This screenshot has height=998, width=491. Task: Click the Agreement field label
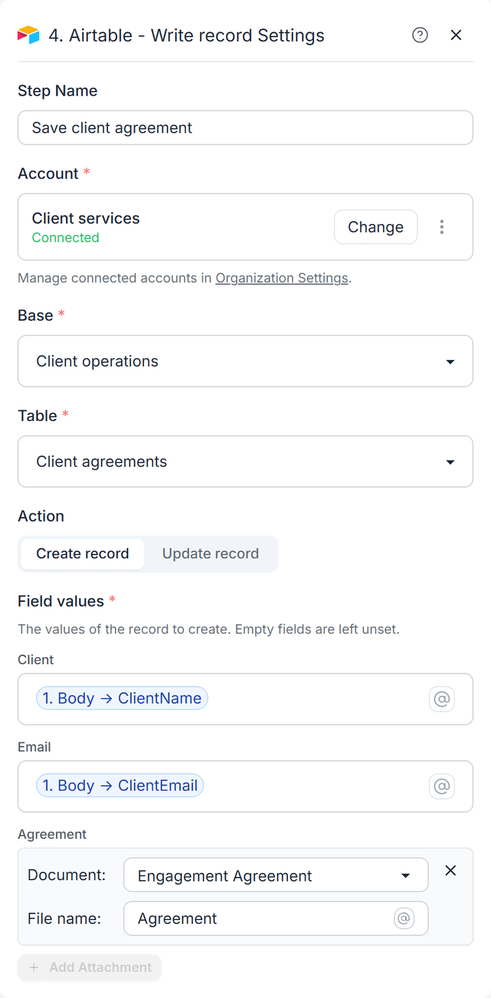click(x=52, y=834)
